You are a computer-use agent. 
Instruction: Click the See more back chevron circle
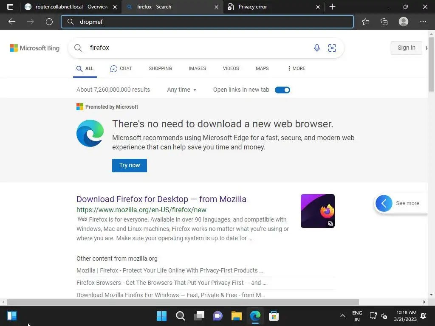(x=384, y=203)
